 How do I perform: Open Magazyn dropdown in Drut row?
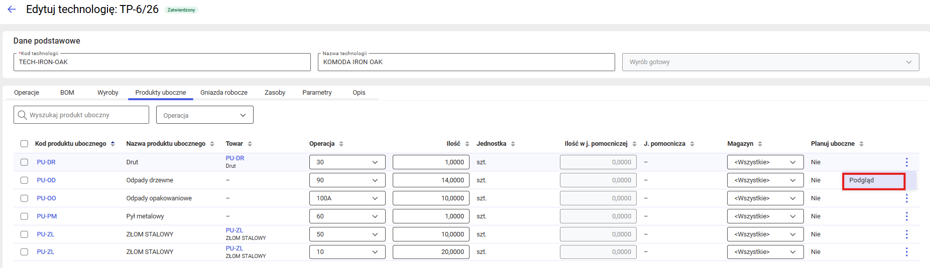765,162
